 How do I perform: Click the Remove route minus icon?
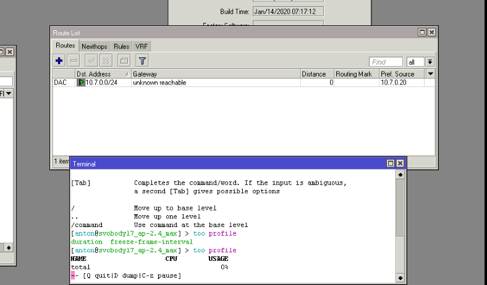click(x=74, y=60)
